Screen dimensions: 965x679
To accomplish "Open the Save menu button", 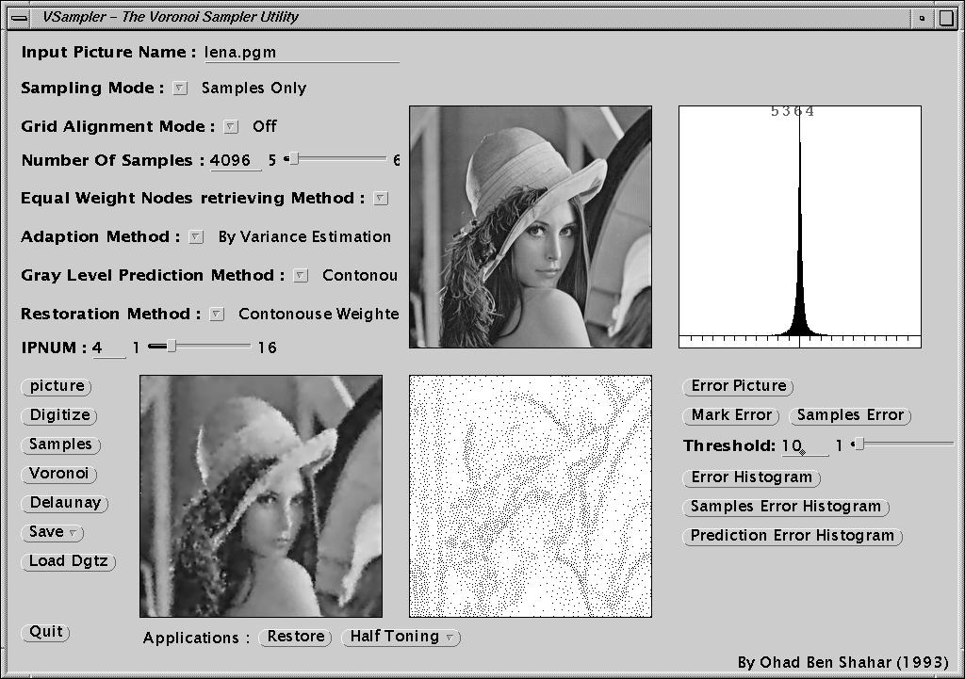I will coord(53,532).
